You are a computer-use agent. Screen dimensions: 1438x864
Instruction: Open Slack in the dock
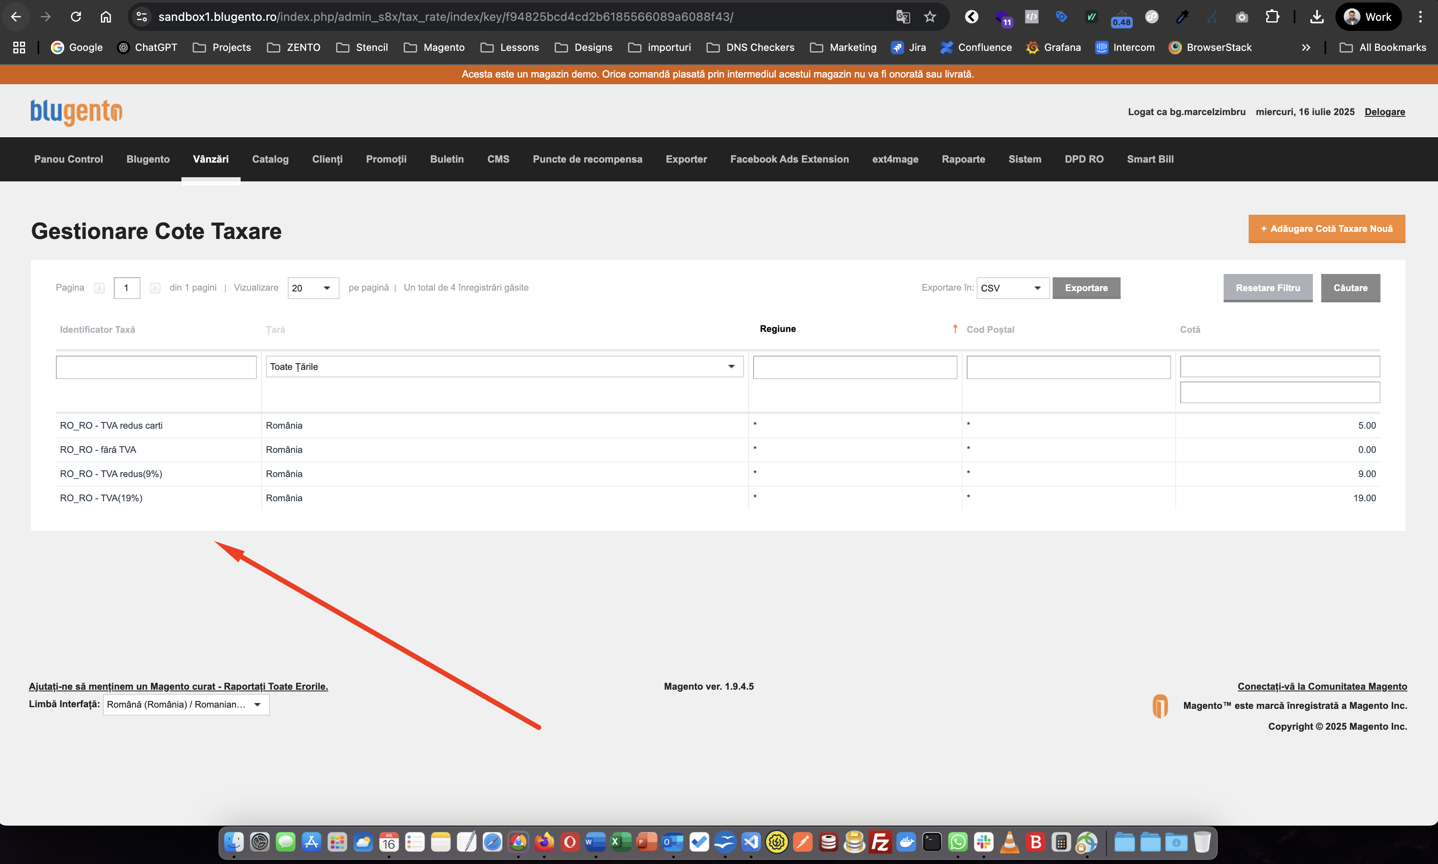983,842
